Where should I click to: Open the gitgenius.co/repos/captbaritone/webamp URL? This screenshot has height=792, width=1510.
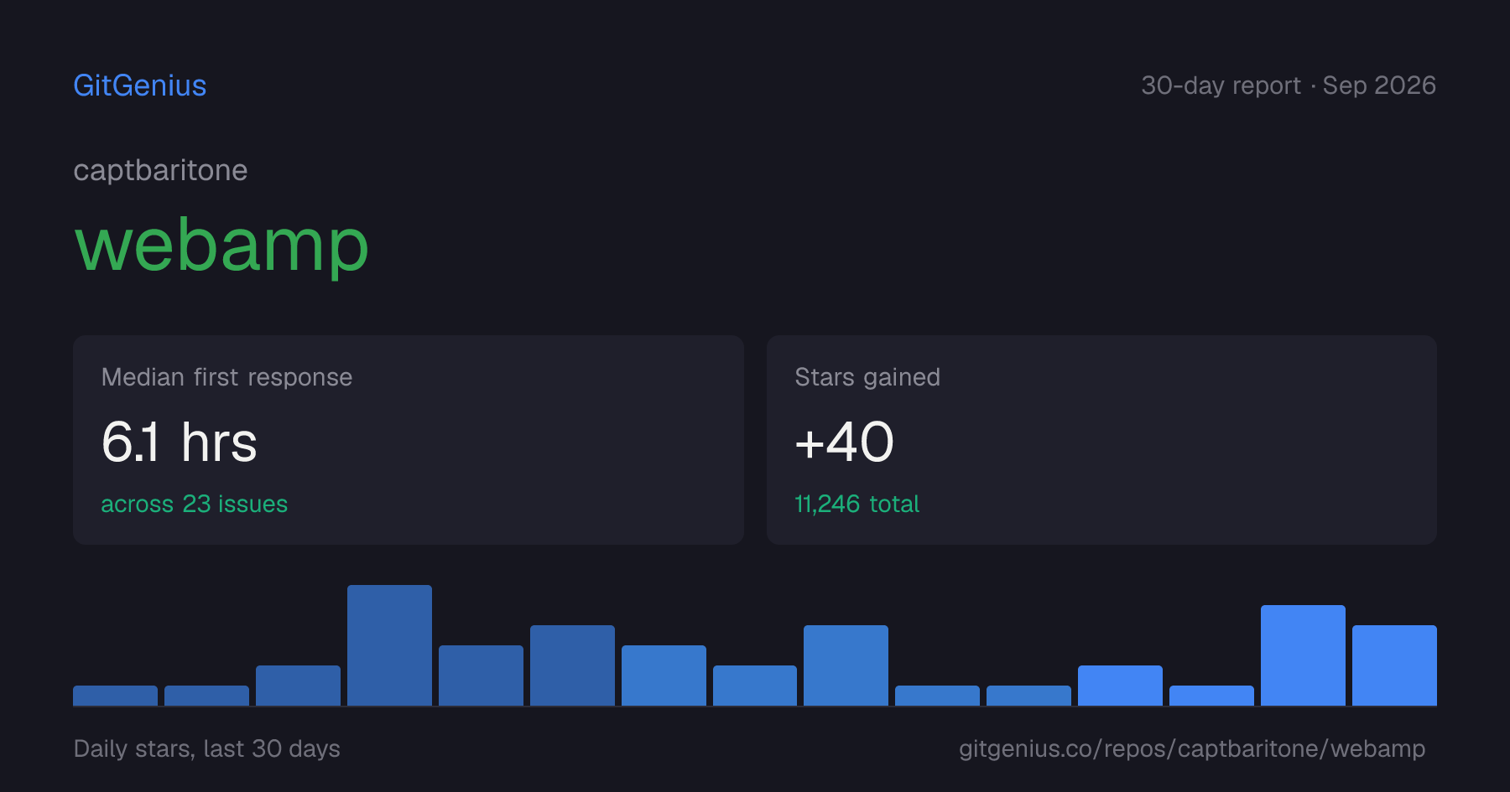[x=1192, y=748]
